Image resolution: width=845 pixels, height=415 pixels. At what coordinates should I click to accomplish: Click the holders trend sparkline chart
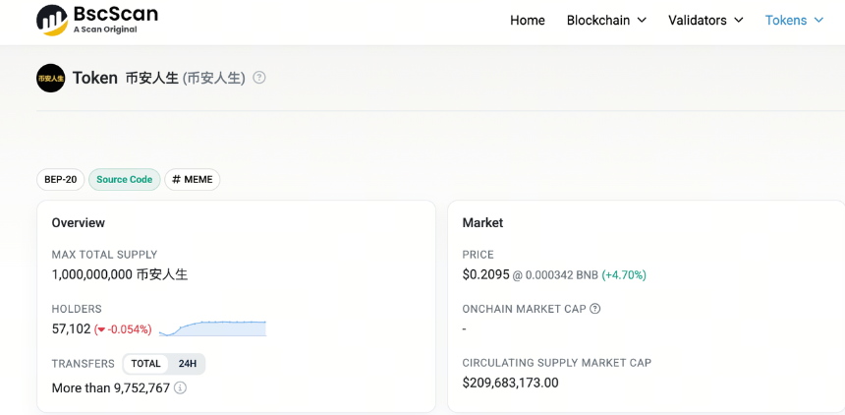(212, 328)
